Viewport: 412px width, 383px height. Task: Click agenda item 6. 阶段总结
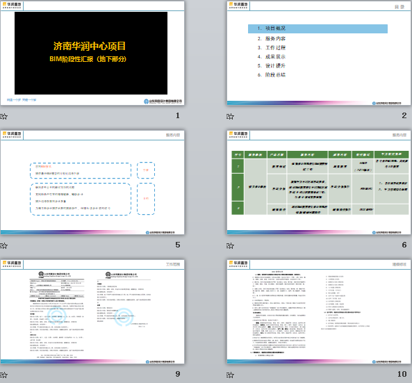[x=272, y=75]
